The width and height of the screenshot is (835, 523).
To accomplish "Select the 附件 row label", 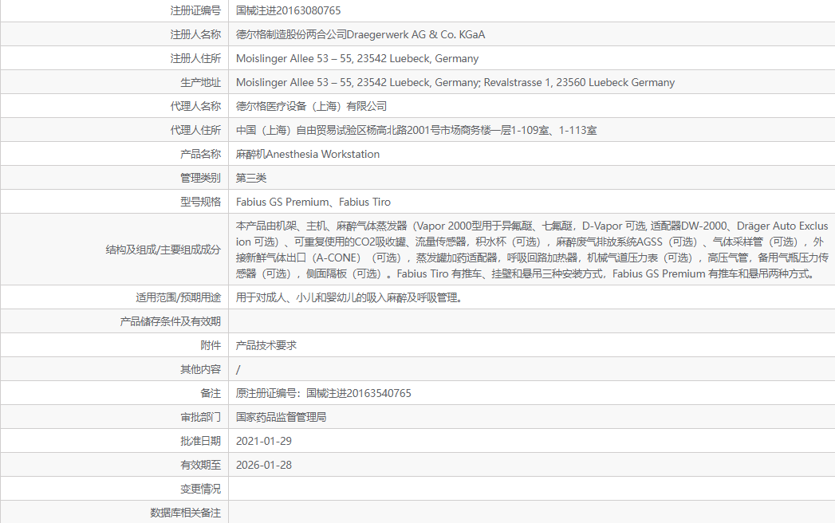I will [x=211, y=346].
